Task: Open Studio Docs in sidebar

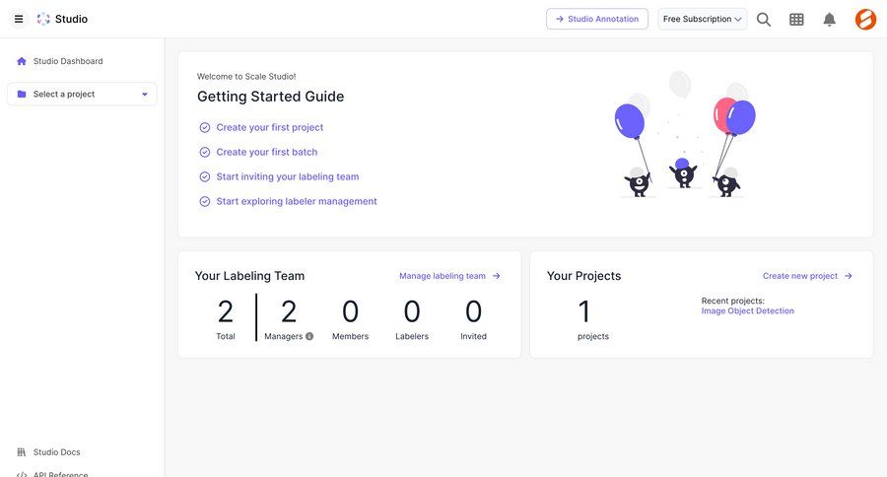Action: pos(56,452)
